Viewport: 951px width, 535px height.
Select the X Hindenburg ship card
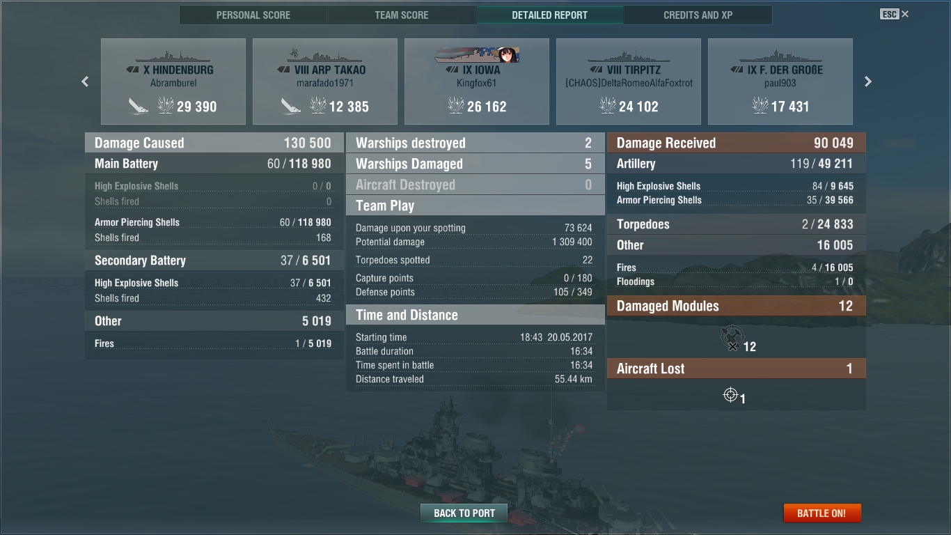tap(173, 82)
